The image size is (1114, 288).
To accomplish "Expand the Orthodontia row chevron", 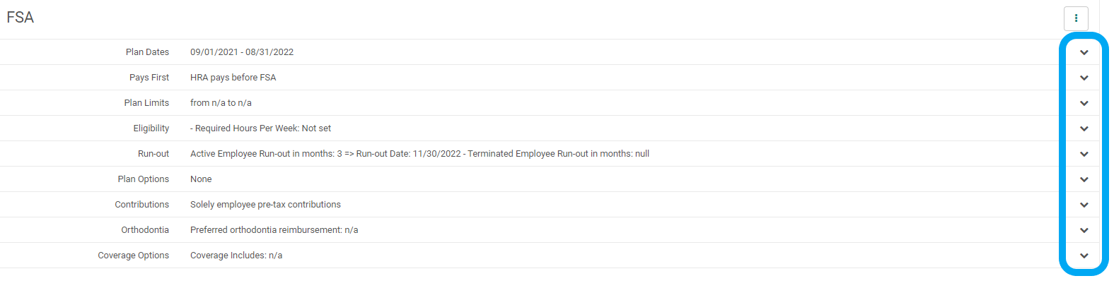I will point(1084,230).
